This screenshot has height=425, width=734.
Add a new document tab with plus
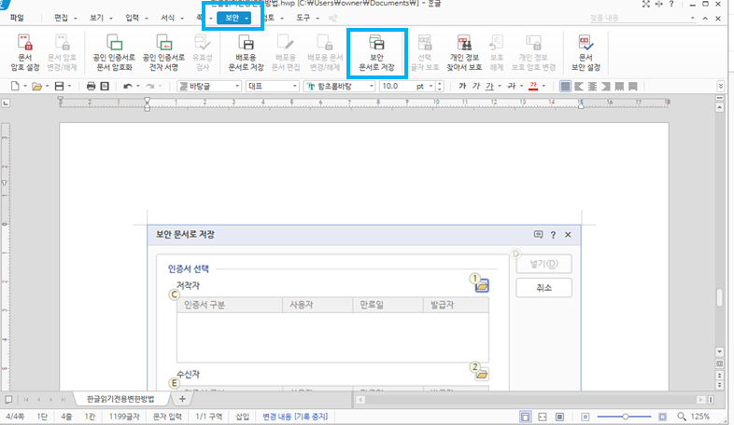182,399
